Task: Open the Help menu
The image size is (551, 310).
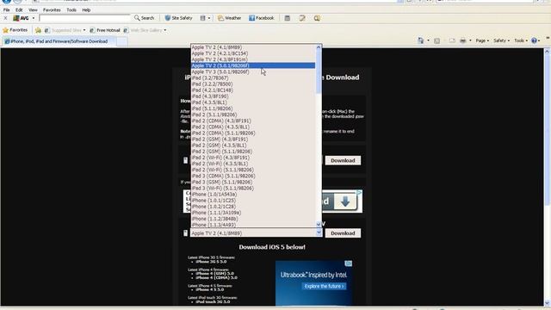Action: click(x=86, y=9)
